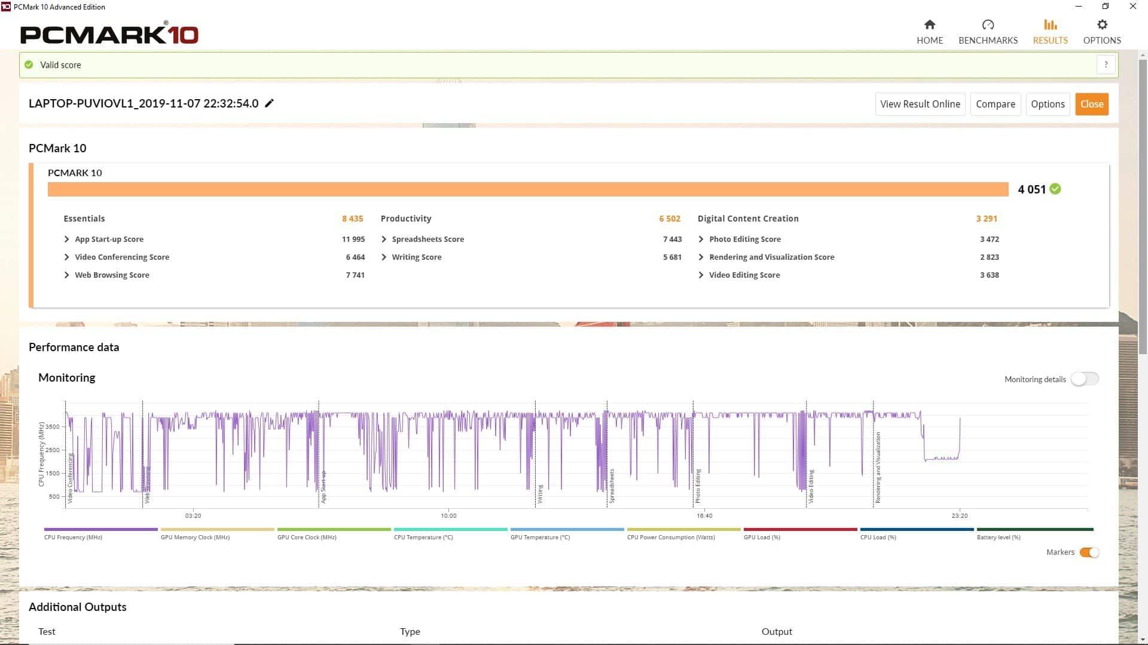
Task: Select GPU Memory Clock legend swatch
Action: 218,529
